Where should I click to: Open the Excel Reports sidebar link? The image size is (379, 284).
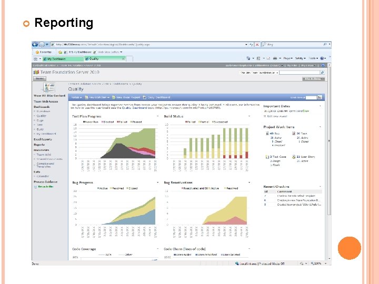[43, 139]
